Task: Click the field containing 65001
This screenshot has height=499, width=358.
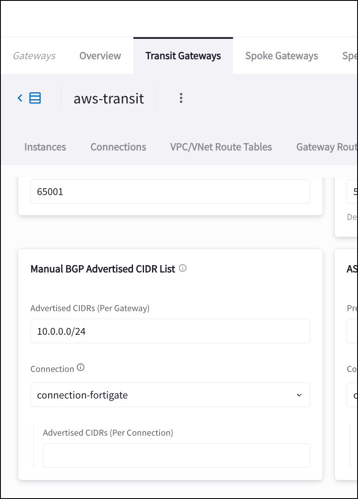Action: [x=170, y=191]
